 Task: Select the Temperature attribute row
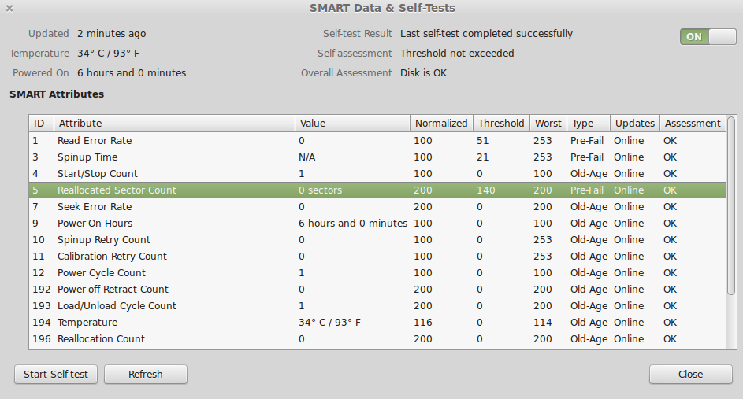[377, 323]
